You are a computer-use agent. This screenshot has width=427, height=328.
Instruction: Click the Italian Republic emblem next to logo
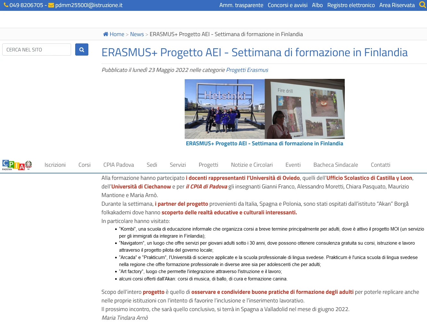point(28,165)
